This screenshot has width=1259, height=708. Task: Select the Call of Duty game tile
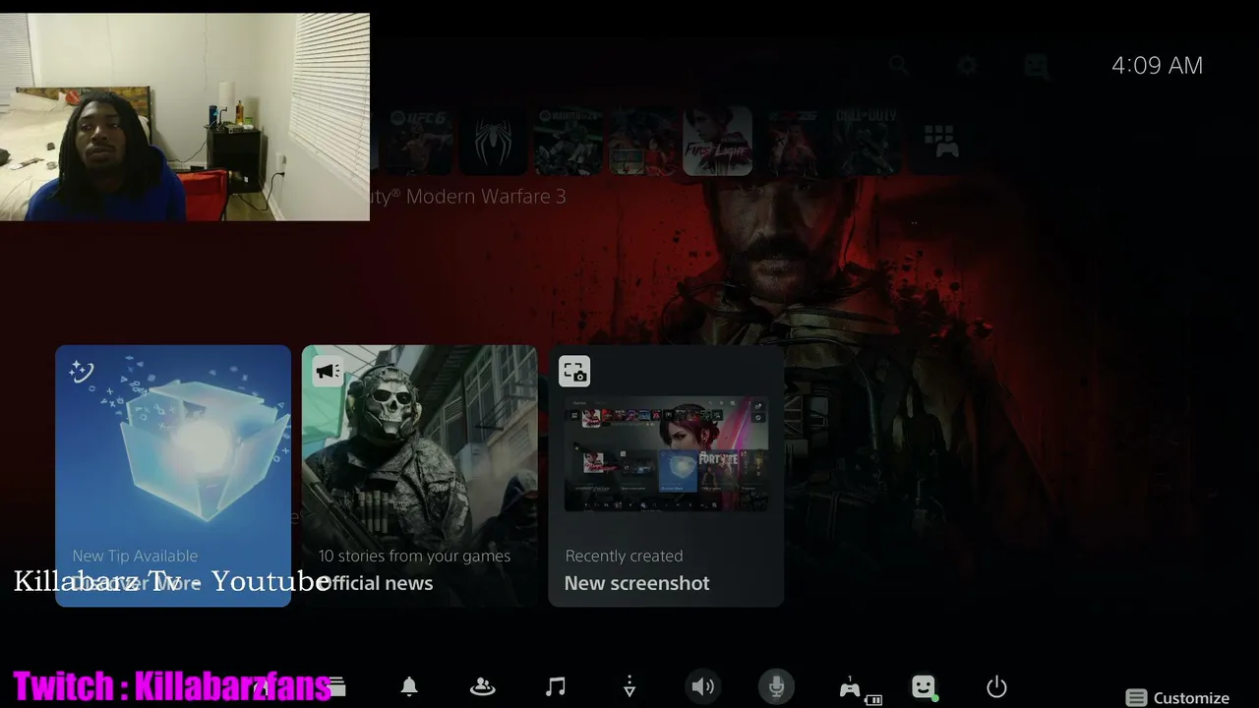click(x=868, y=142)
